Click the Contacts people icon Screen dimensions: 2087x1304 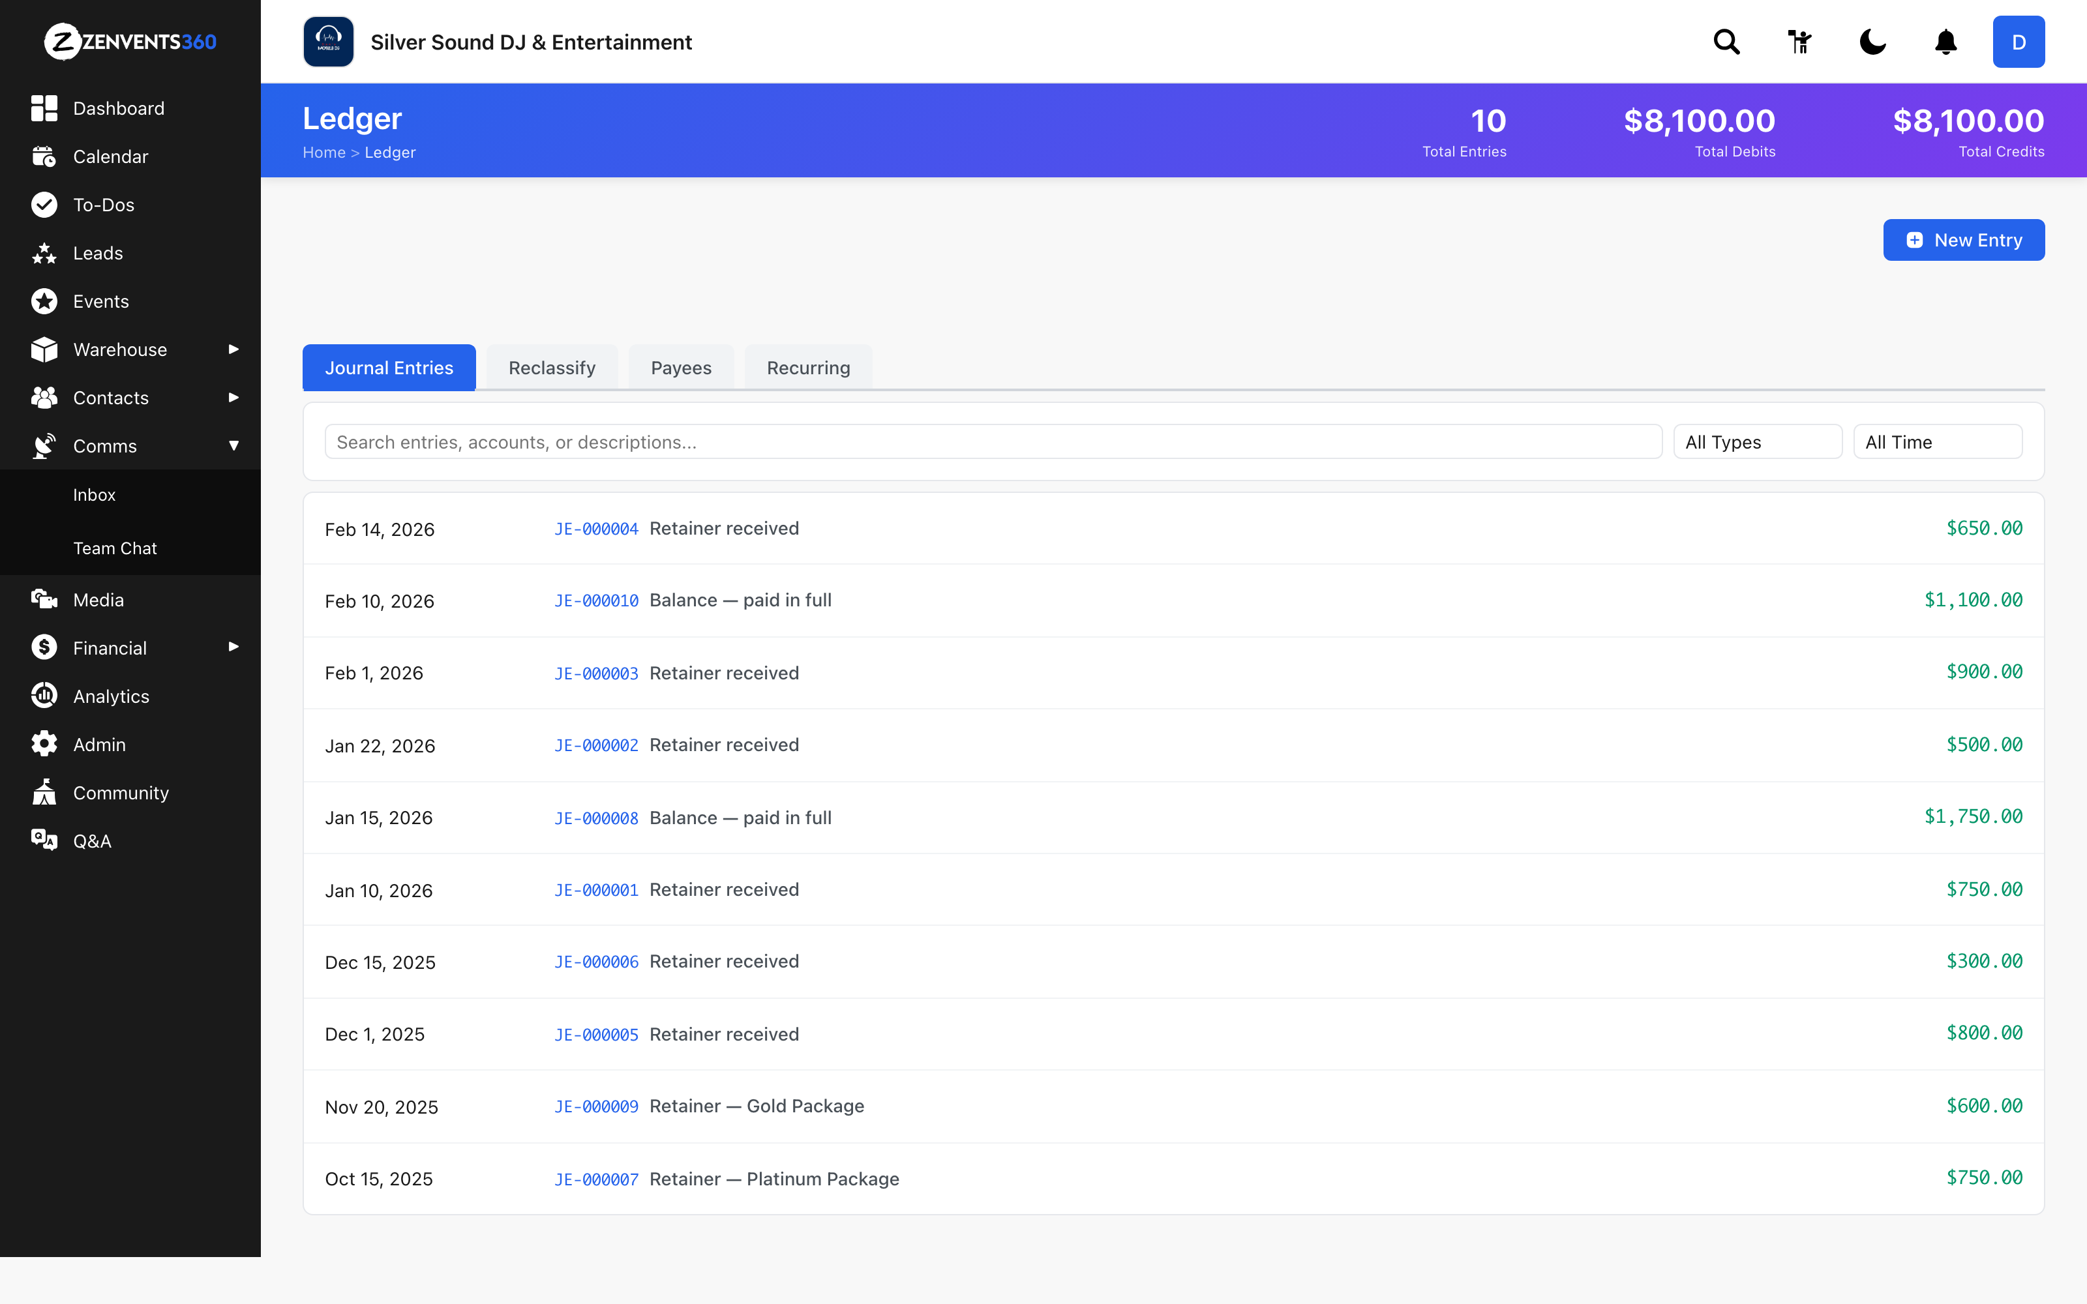tap(44, 398)
